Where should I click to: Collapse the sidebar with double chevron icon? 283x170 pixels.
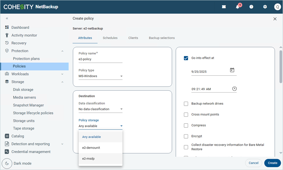[7, 19]
